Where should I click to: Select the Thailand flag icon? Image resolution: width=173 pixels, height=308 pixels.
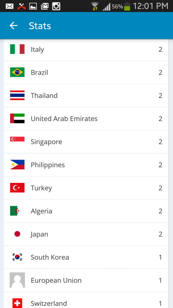pos(17,95)
